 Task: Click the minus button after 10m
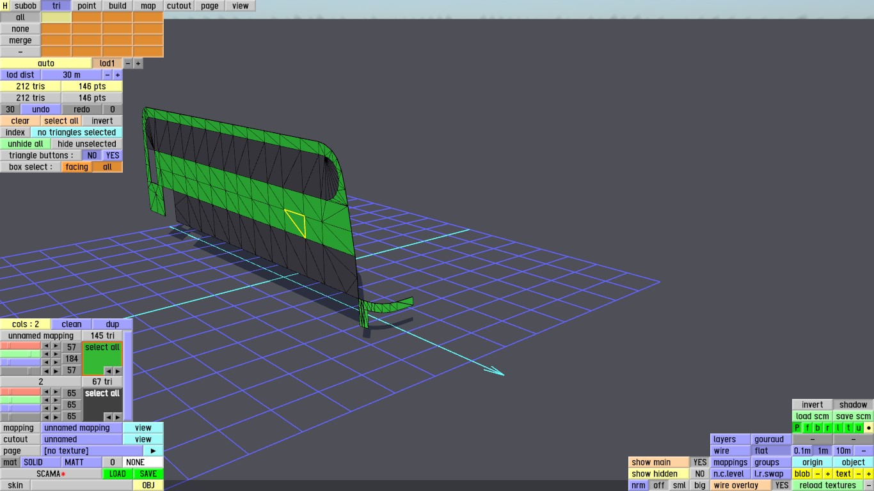(864, 451)
